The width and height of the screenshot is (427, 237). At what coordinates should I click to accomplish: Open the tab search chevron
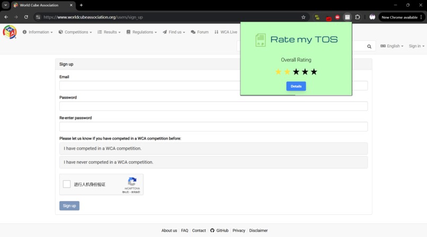(5, 5)
